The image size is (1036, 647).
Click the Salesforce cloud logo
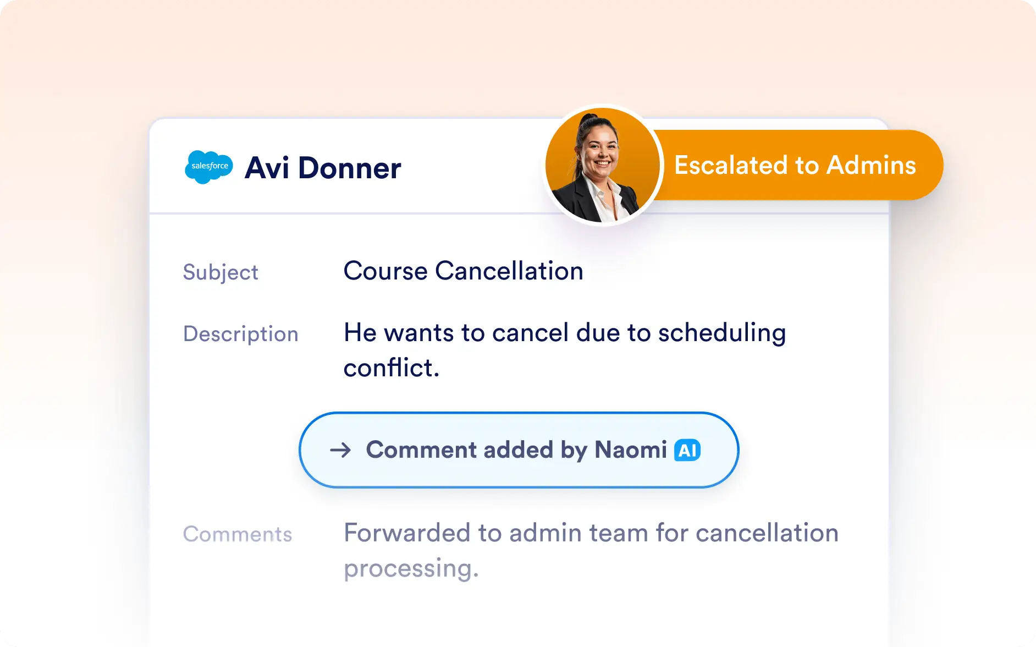click(209, 166)
